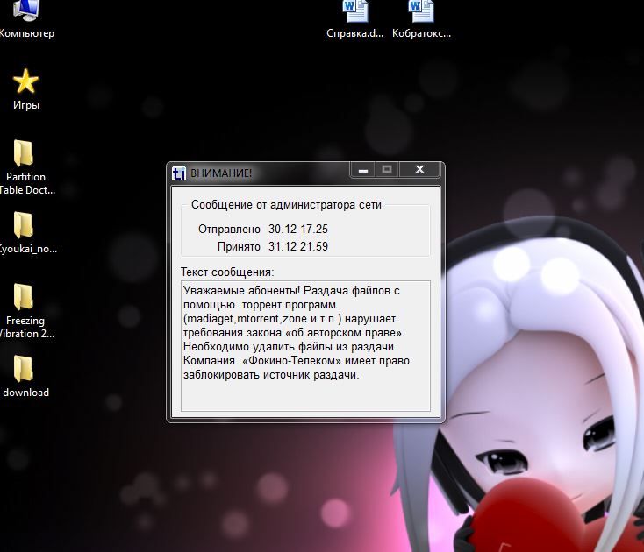Click the Игры label text

[x=26, y=105]
